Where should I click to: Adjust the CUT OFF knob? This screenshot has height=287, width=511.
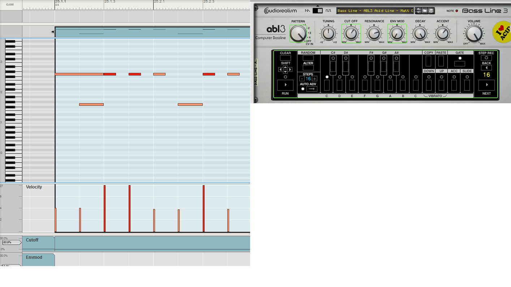[x=351, y=34]
